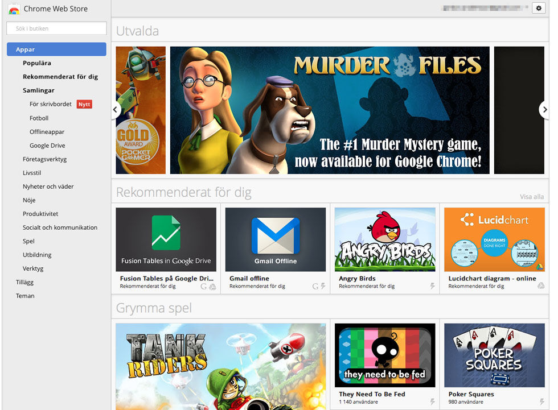This screenshot has height=410, width=558.
Task: Click the Grymma spel section heading
Action: click(154, 308)
